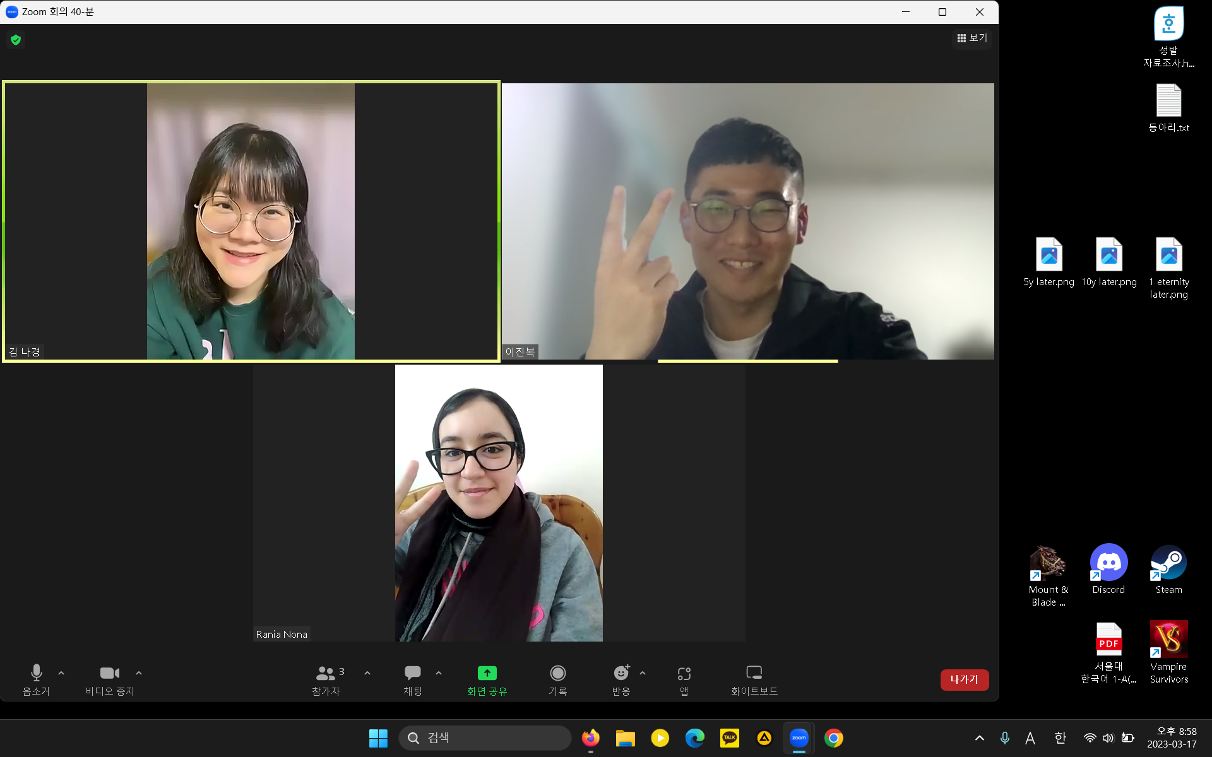Open the chat panel
Image resolution: width=1212 pixels, height=757 pixels.
(x=413, y=679)
